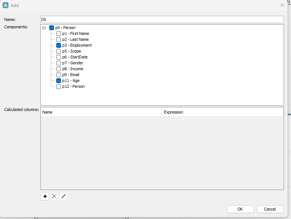Click the Name input field containing DS
The image size is (291, 219).
pos(162,19)
